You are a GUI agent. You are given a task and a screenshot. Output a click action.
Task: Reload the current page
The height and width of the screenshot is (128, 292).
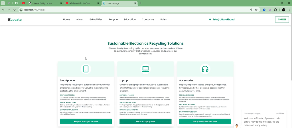tap(15, 10)
